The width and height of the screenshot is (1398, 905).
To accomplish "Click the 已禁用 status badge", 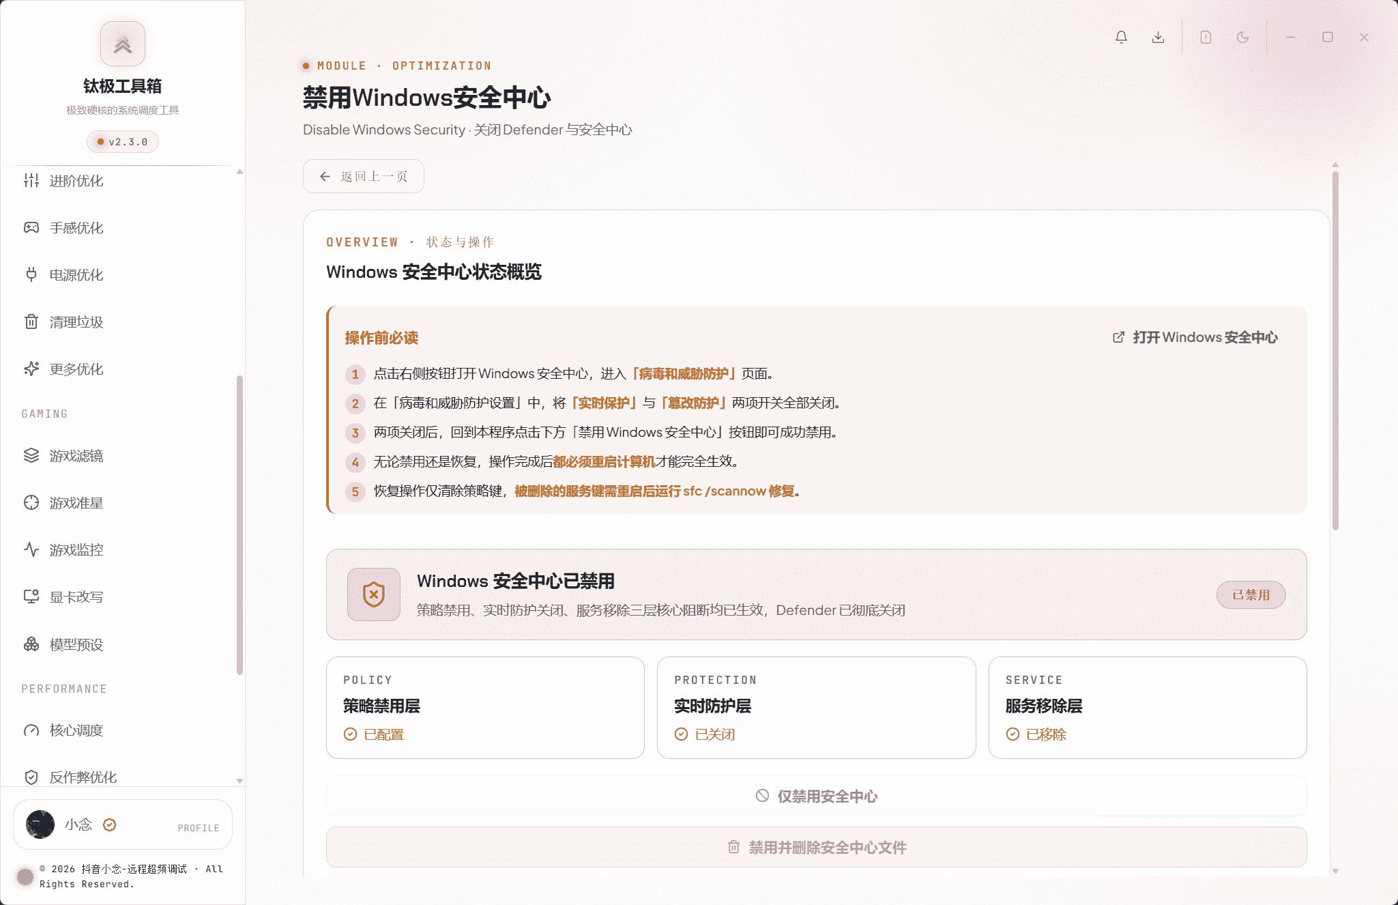I will 1251,595.
